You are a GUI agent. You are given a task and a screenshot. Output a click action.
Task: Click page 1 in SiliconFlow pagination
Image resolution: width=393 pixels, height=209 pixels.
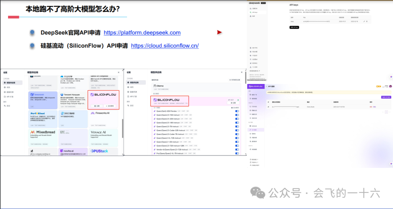386,112
